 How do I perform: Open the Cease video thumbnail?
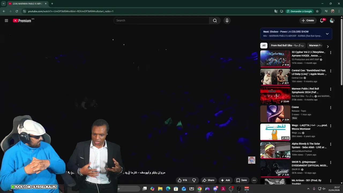[x=275, y=114]
